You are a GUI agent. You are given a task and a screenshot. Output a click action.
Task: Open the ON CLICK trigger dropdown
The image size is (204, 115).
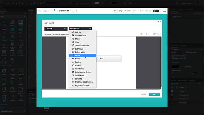56,28
